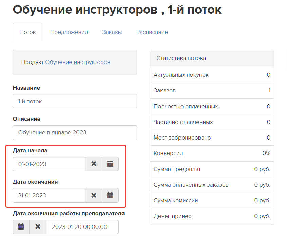The image size is (287, 237).
Task: Click the Статистика потока panel header
Action: point(212,58)
